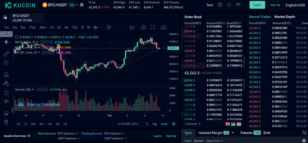Take a chart snapshot with camera icon
The image size is (308, 143).
tap(163, 27)
